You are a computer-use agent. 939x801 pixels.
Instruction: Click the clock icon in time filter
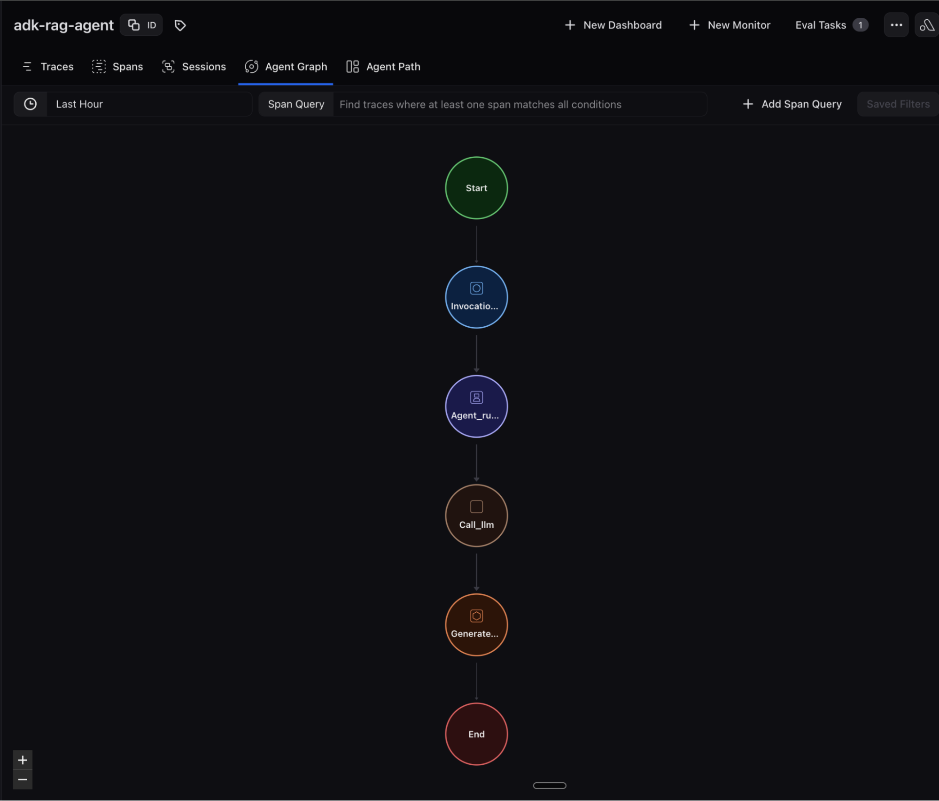[x=31, y=104]
